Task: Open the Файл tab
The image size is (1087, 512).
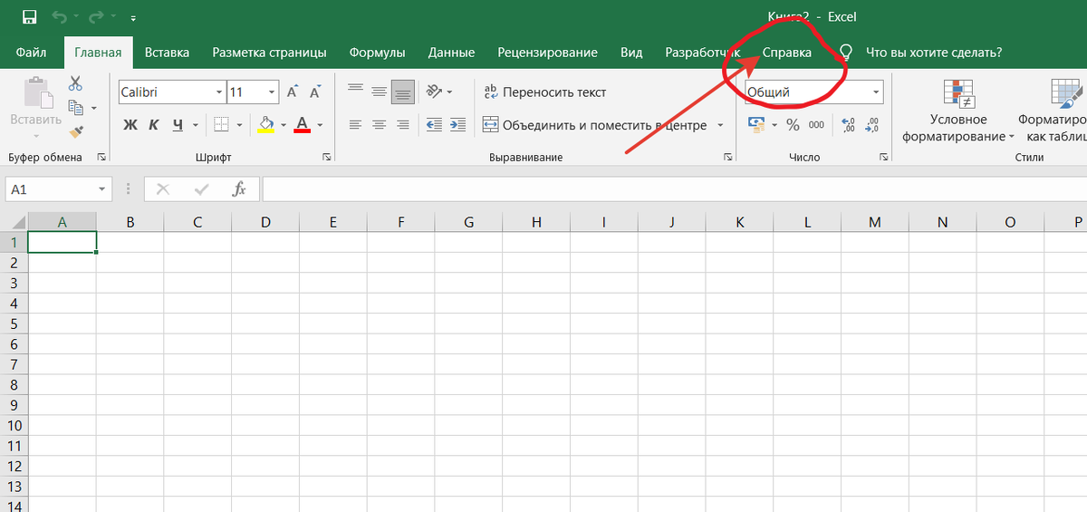Action: pyautogui.click(x=32, y=53)
